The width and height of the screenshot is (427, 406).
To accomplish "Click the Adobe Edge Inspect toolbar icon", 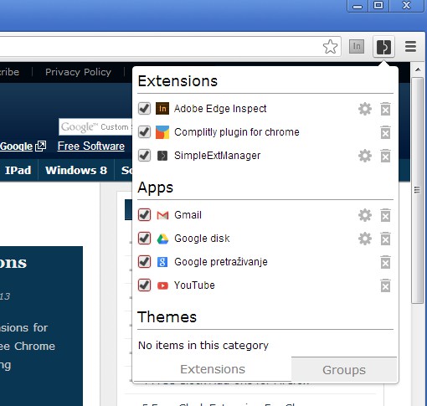I will (357, 46).
